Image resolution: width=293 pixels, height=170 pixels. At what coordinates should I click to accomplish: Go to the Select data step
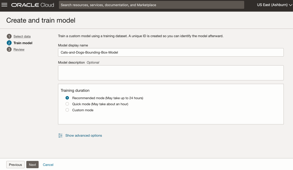tap(22, 36)
